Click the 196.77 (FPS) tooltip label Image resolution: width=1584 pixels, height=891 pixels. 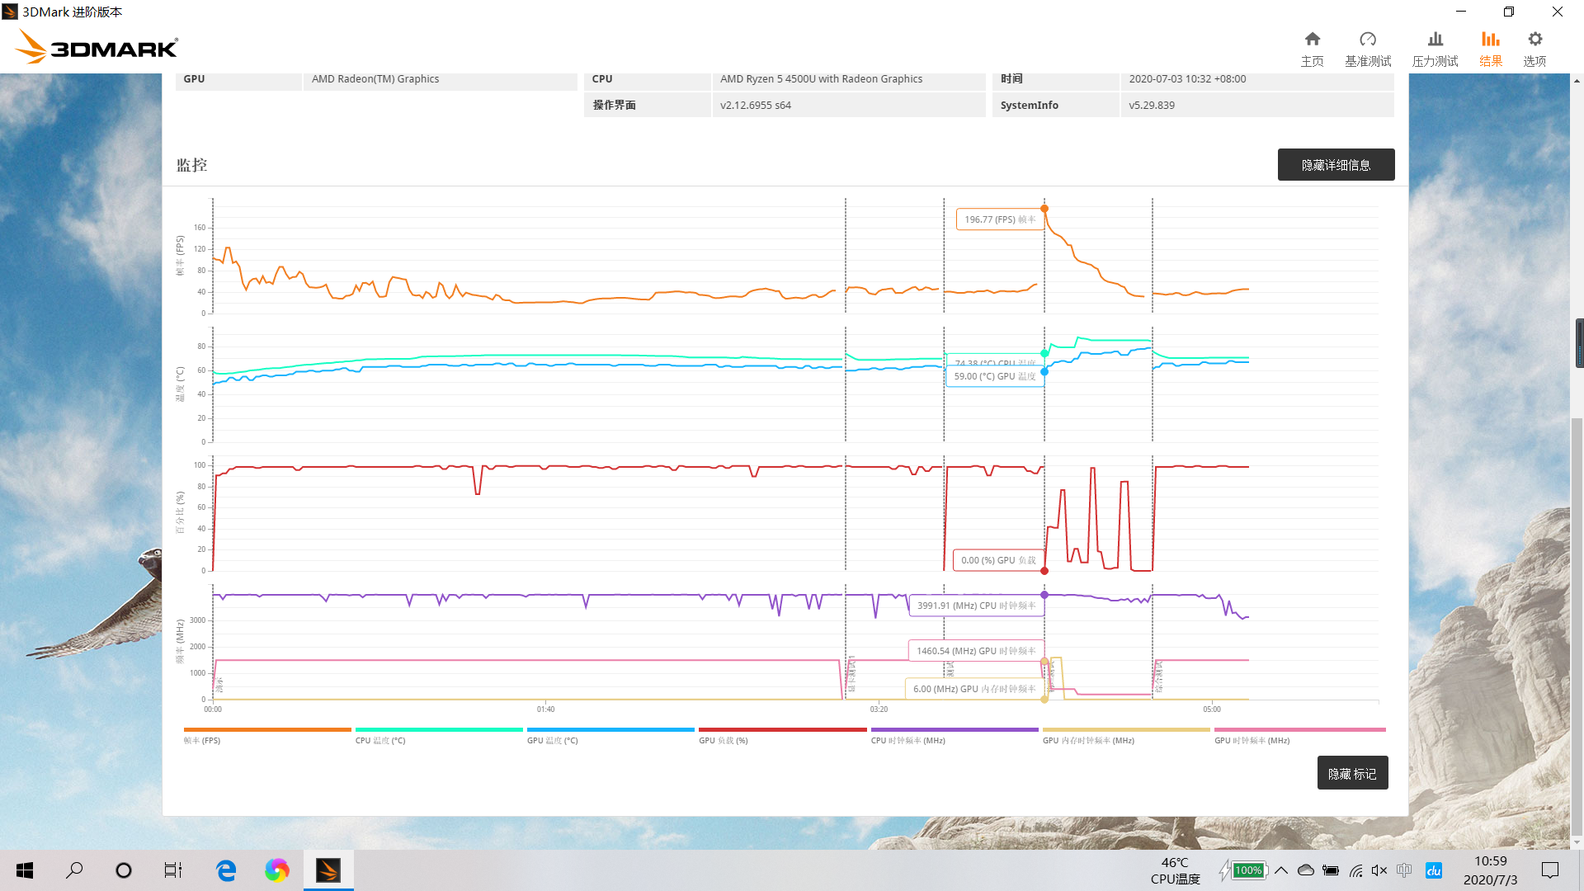click(x=1000, y=219)
